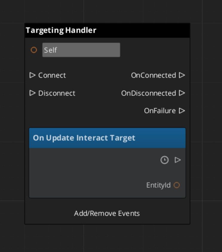Click the EntityId label text
The image size is (222, 252).
coord(158,185)
